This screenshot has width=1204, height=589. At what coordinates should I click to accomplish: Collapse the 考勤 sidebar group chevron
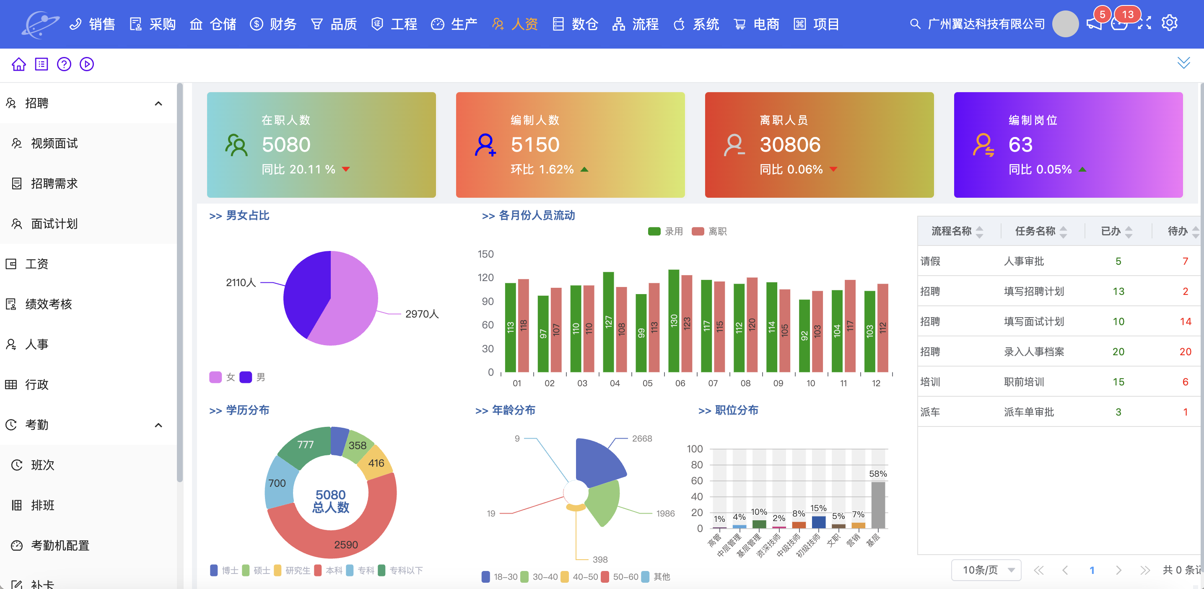158,425
